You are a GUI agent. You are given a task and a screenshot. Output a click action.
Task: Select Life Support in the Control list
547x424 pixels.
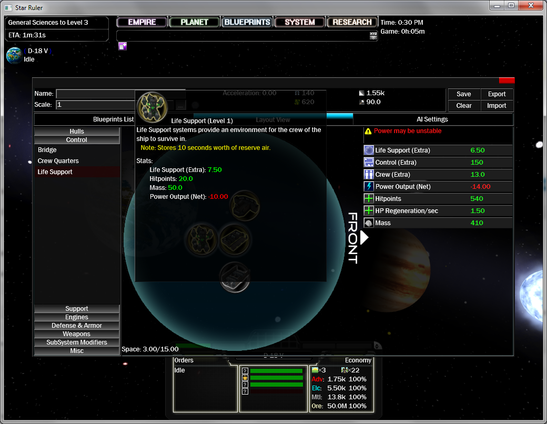coord(77,171)
